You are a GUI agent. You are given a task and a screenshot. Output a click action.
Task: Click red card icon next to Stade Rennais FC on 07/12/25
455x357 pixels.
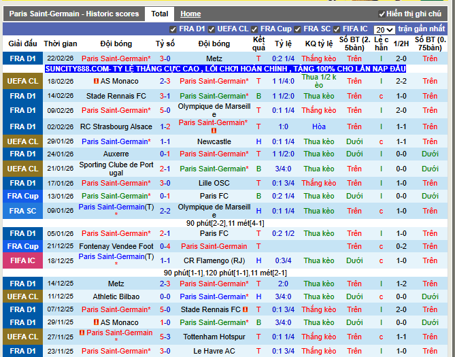click(244, 310)
